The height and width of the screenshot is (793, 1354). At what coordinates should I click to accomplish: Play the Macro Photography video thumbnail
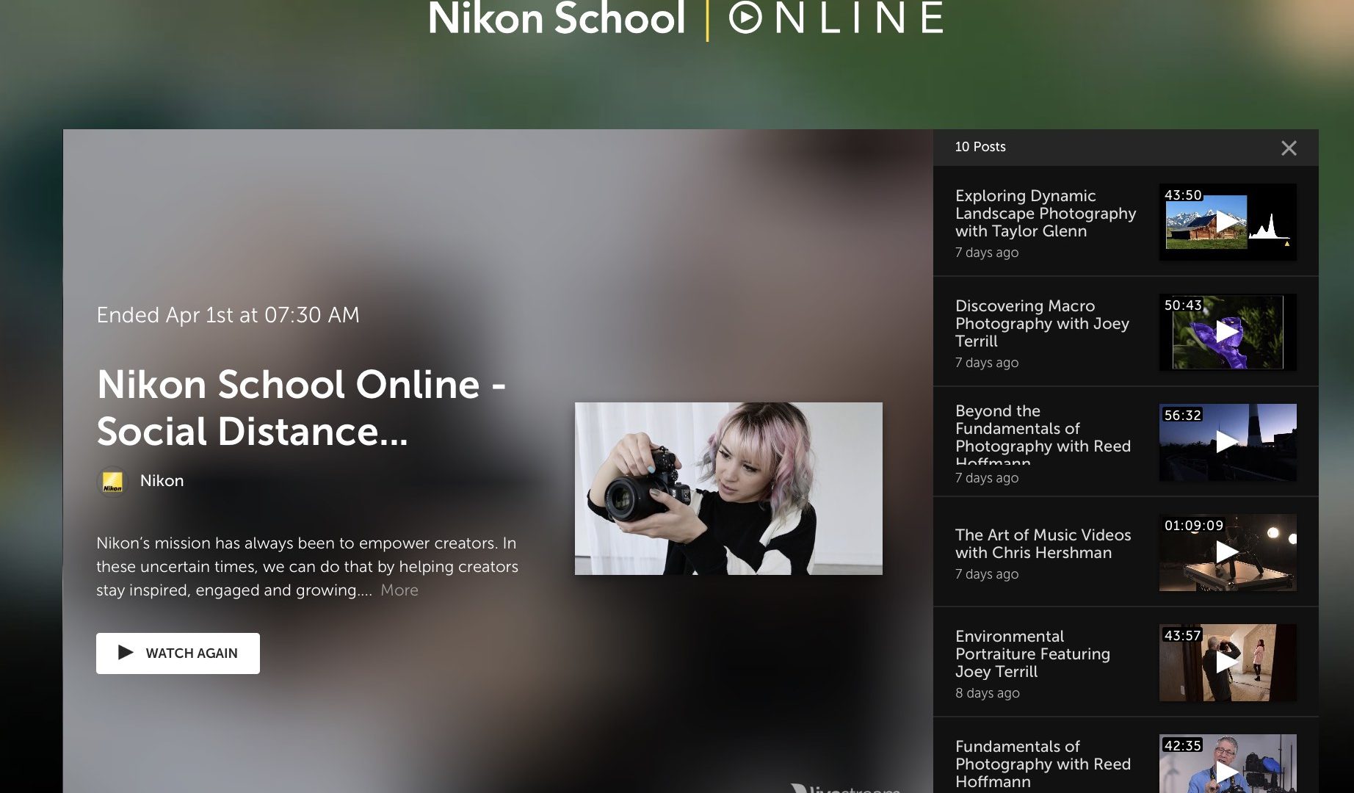[x=1227, y=332]
